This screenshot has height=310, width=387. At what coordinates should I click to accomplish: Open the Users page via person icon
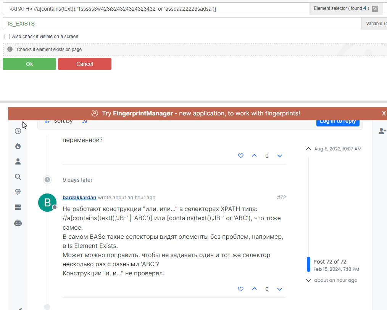[18, 161]
